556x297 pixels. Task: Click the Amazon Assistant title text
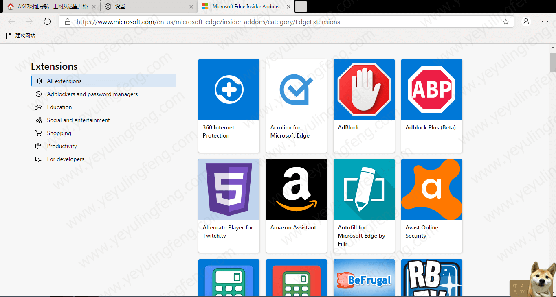point(293,227)
